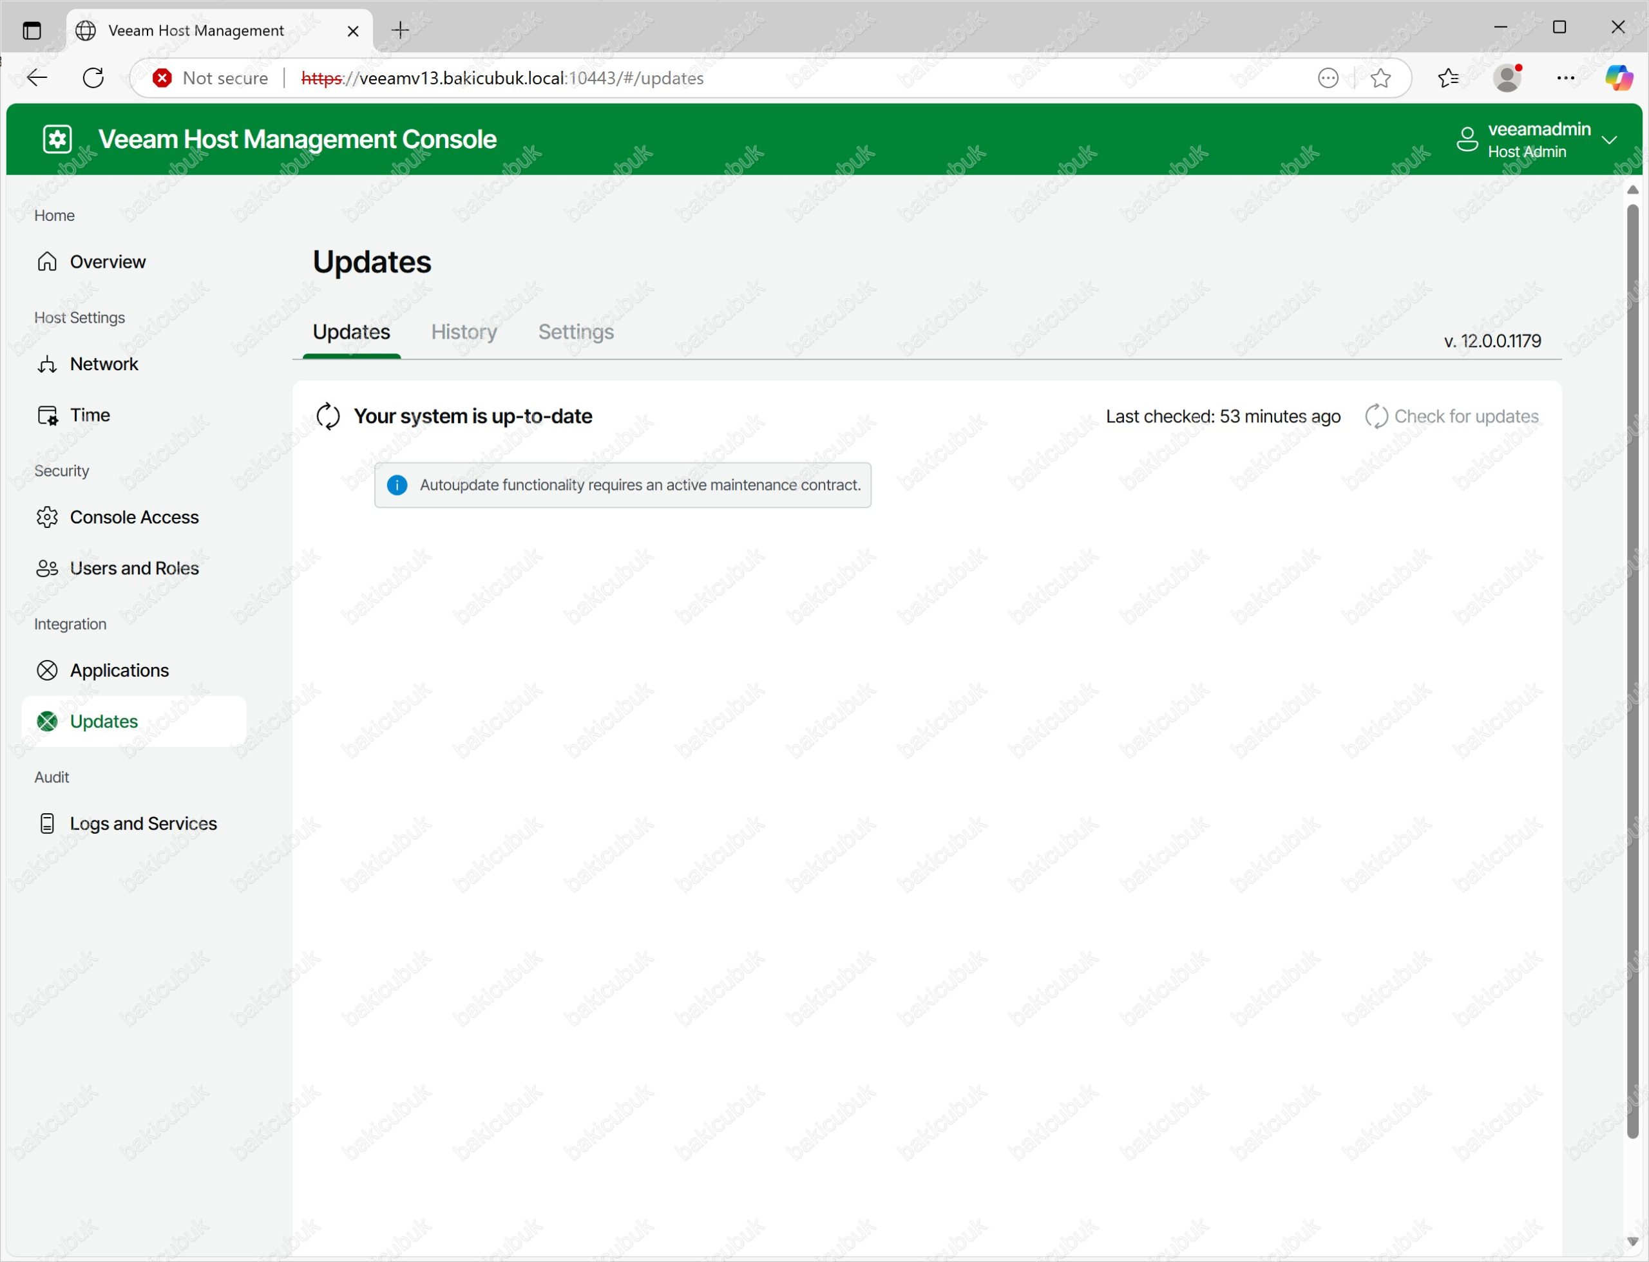Image resolution: width=1649 pixels, height=1262 pixels.
Task: Select the Veeam Host Management browser tab
Action: click(219, 31)
